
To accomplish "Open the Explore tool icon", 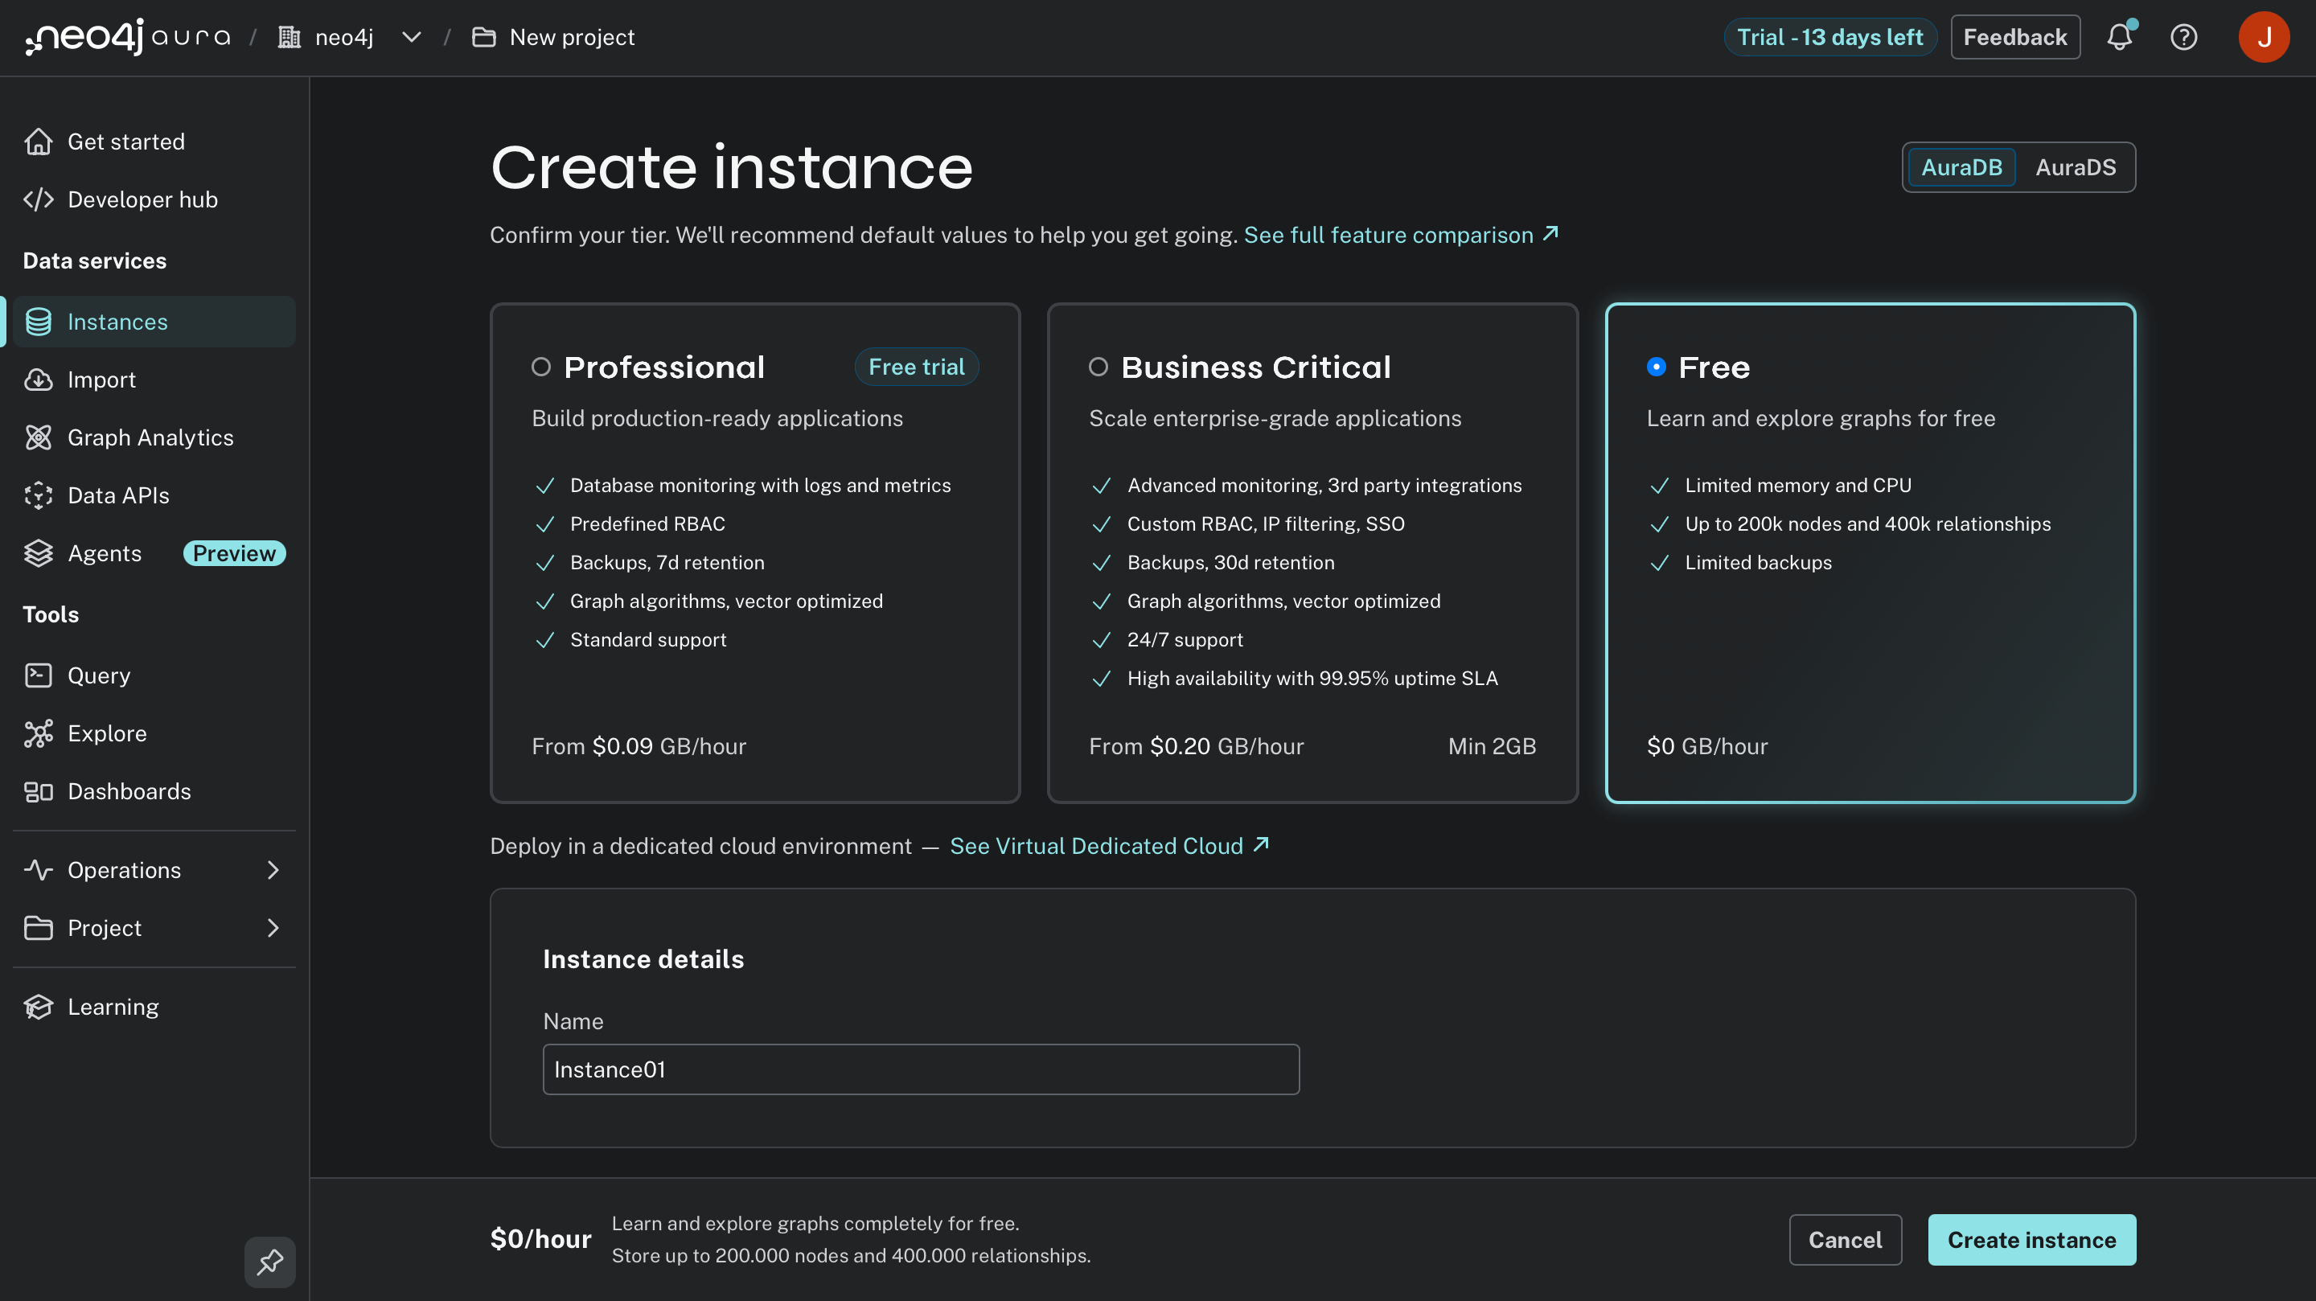I will coord(39,733).
